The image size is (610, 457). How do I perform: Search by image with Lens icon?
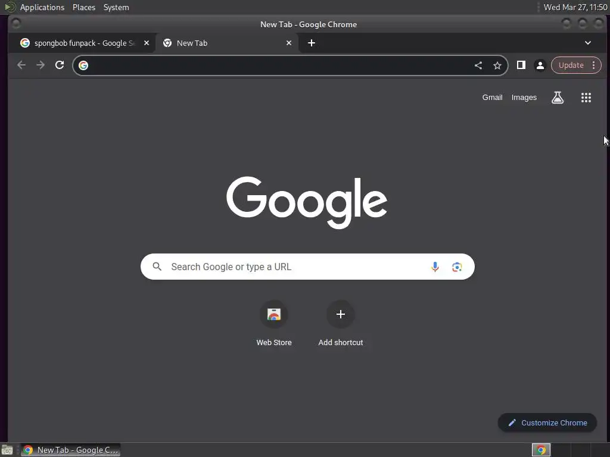point(457,267)
